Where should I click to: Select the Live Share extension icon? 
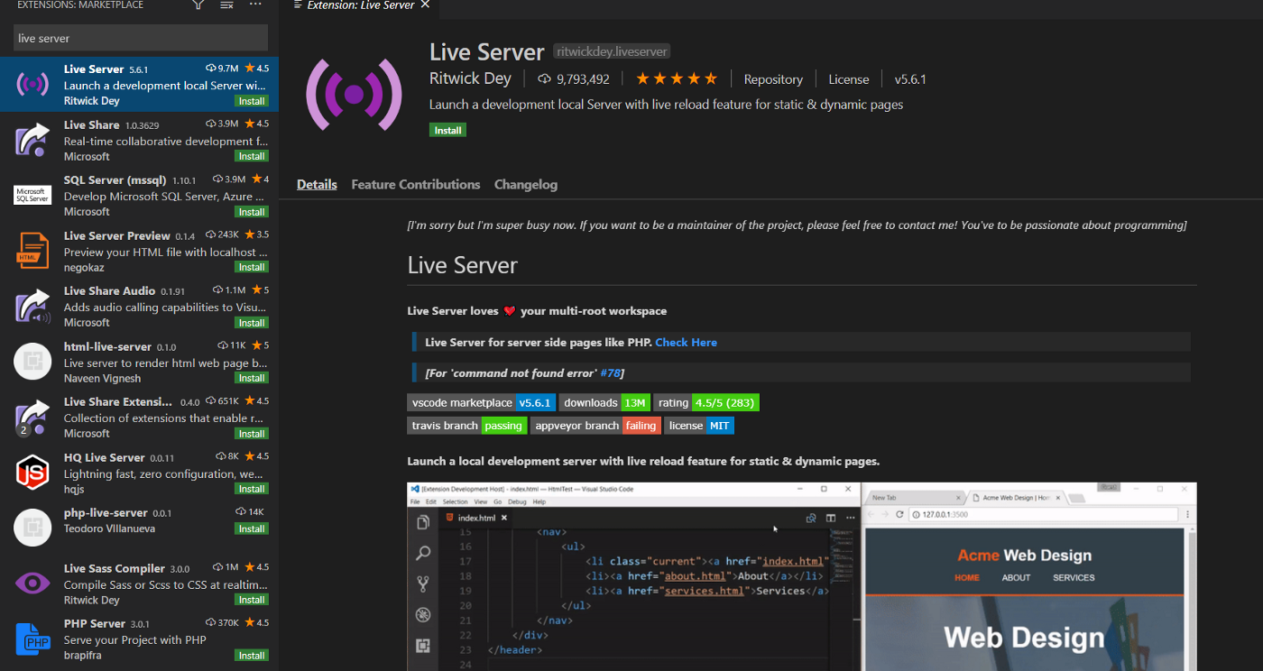point(32,140)
